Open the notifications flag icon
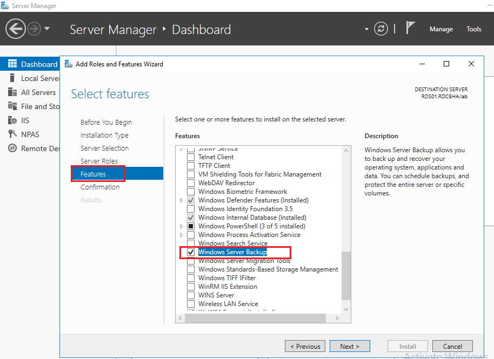The width and height of the screenshot is (494, 359). 411,29
